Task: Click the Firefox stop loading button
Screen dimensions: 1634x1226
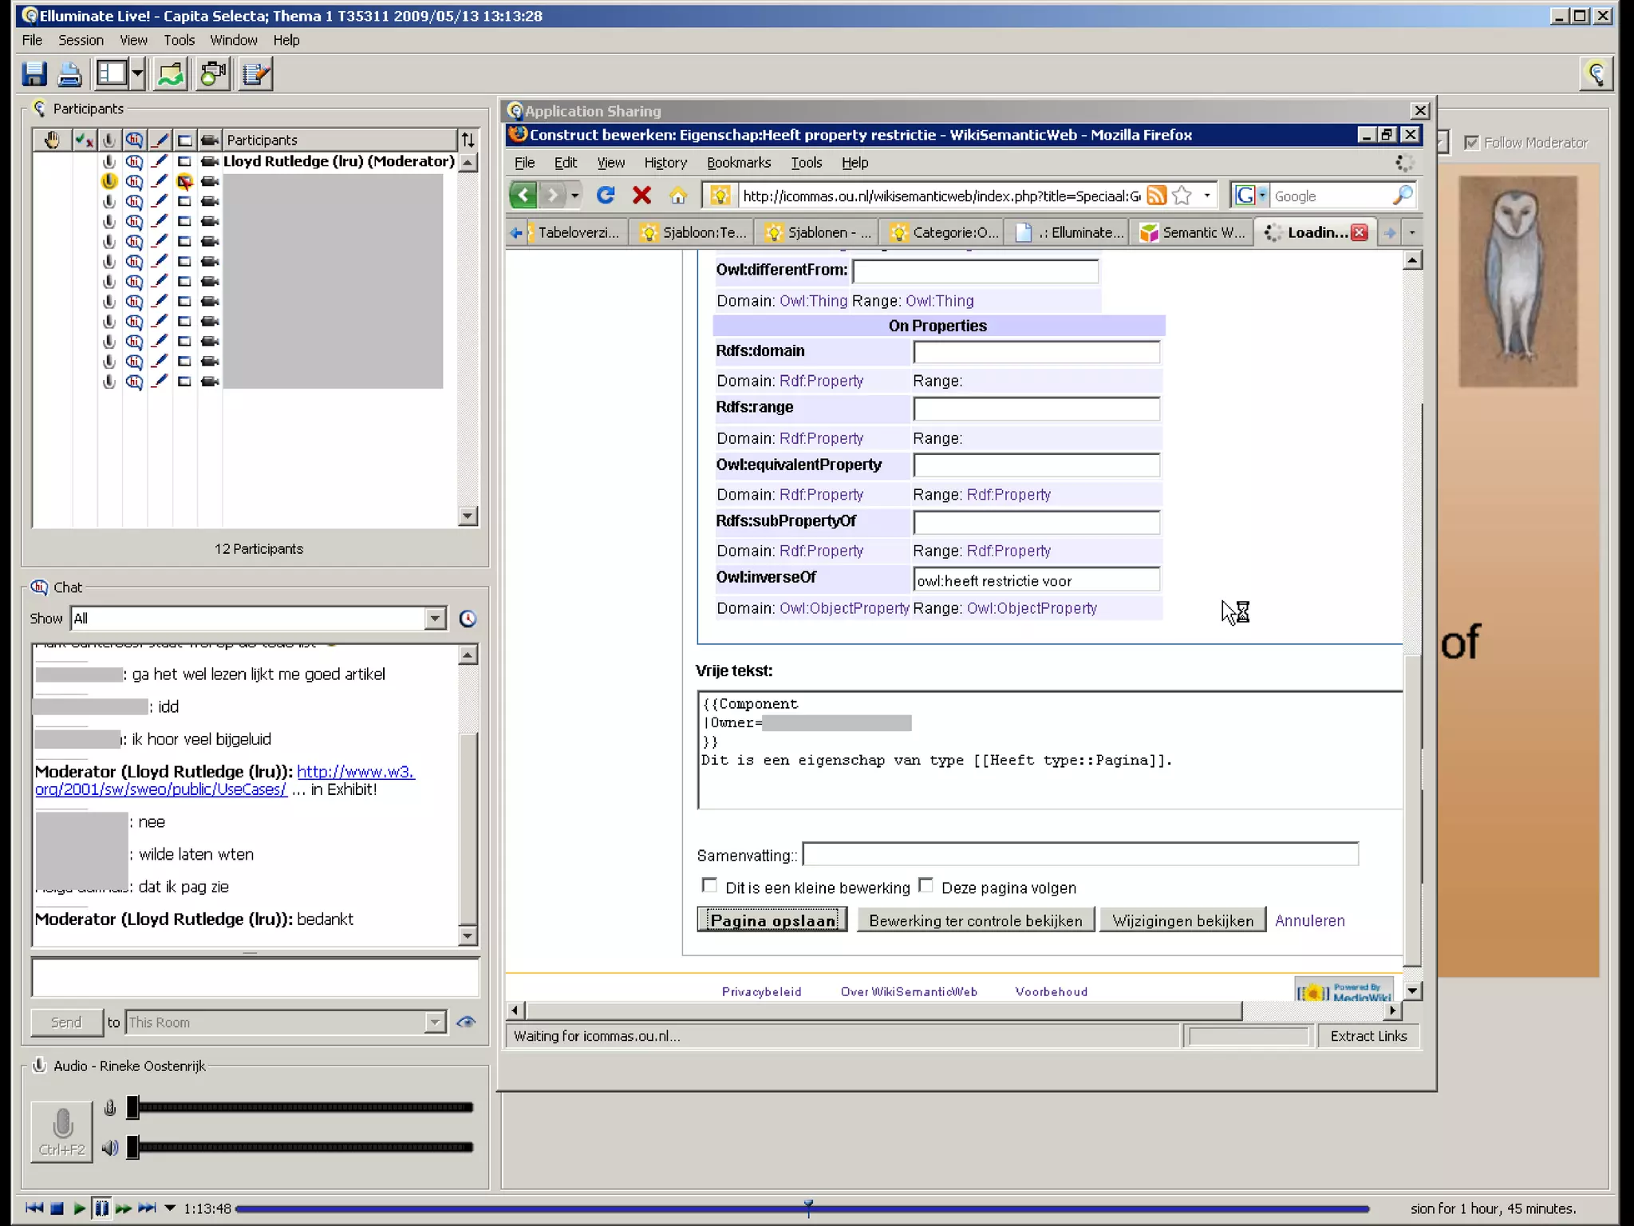Action: click(641, 196)
